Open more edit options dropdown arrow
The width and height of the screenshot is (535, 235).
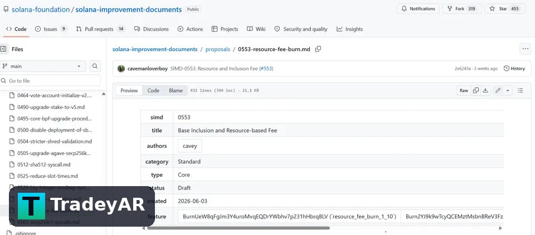coord(508,91)
